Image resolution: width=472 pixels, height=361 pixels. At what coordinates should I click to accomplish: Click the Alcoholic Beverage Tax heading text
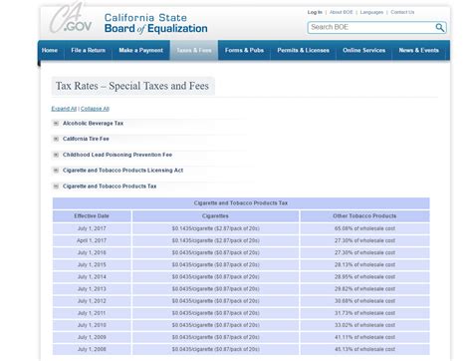[93, 124]
